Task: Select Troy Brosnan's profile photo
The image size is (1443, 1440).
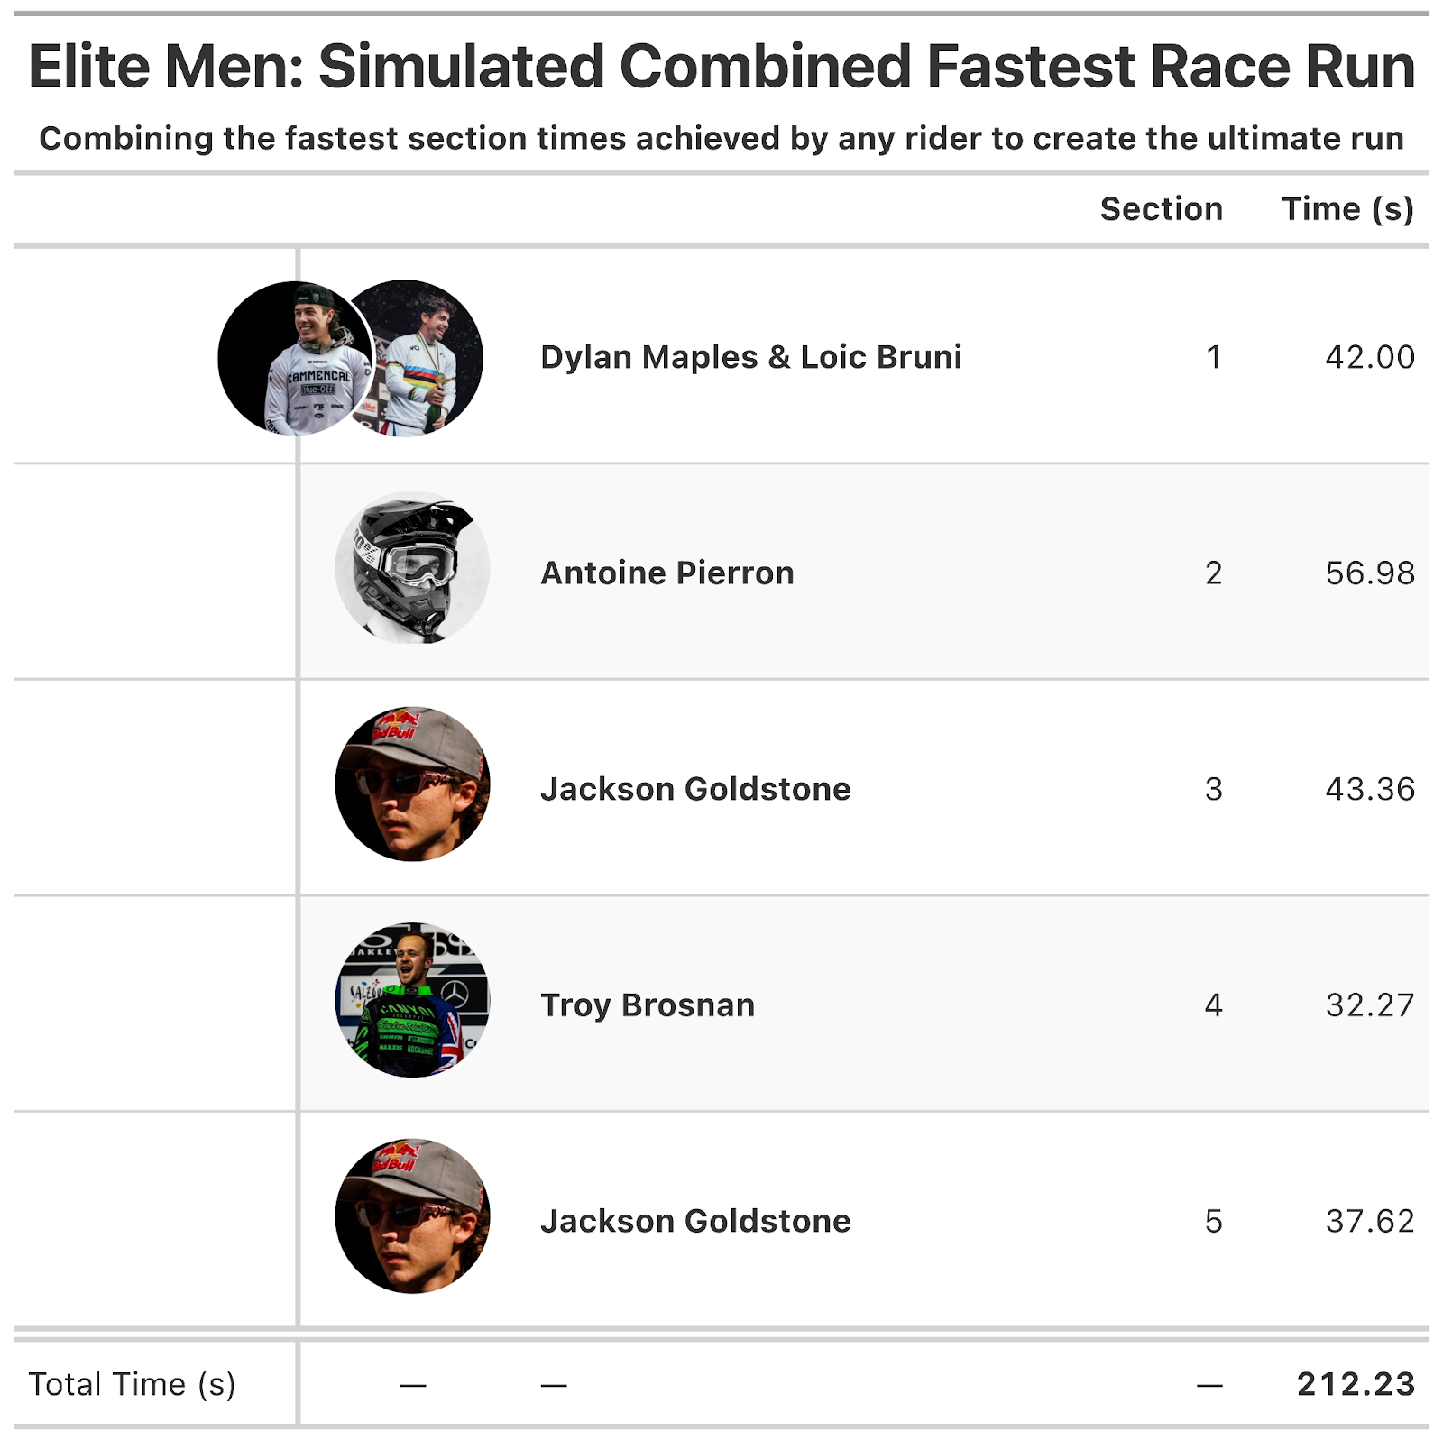Action: point(412,1000)
